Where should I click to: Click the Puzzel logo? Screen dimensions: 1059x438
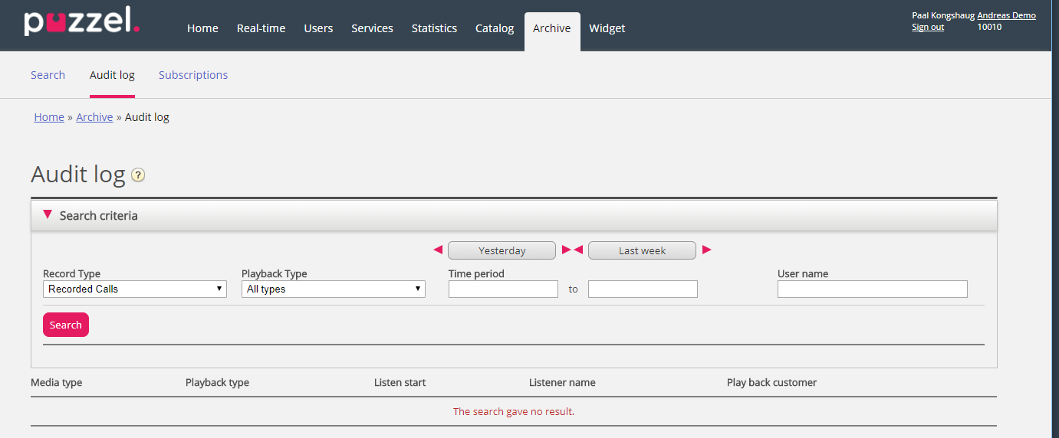click(81, 21)
